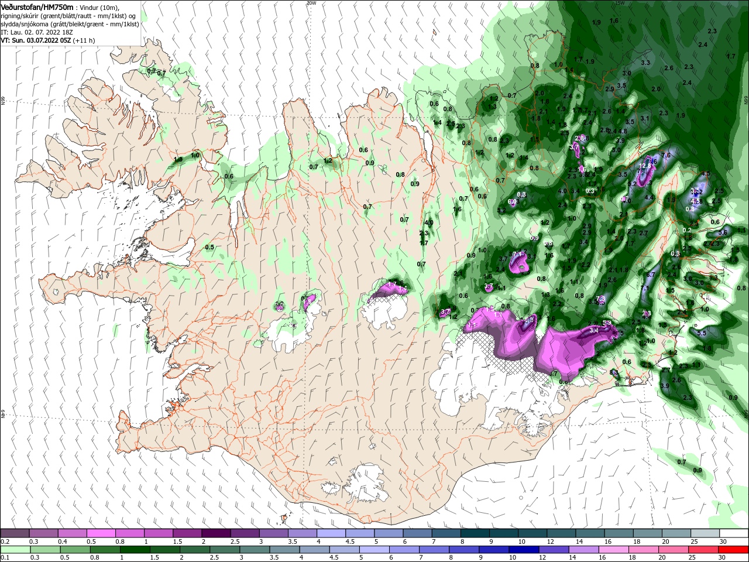Viewport: 749px width, 562px height.
Task: Select upper legend lavender swatch between 4 and 4.5
Action: click(x=331, y=533)
